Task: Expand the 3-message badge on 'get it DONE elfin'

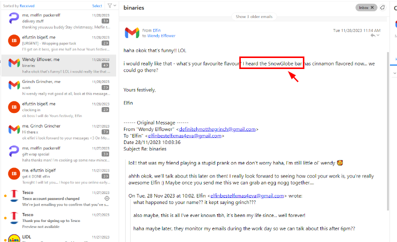Action: tap(105, 176)
